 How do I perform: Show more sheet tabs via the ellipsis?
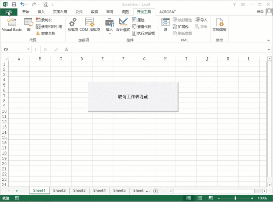pos(148,191)
